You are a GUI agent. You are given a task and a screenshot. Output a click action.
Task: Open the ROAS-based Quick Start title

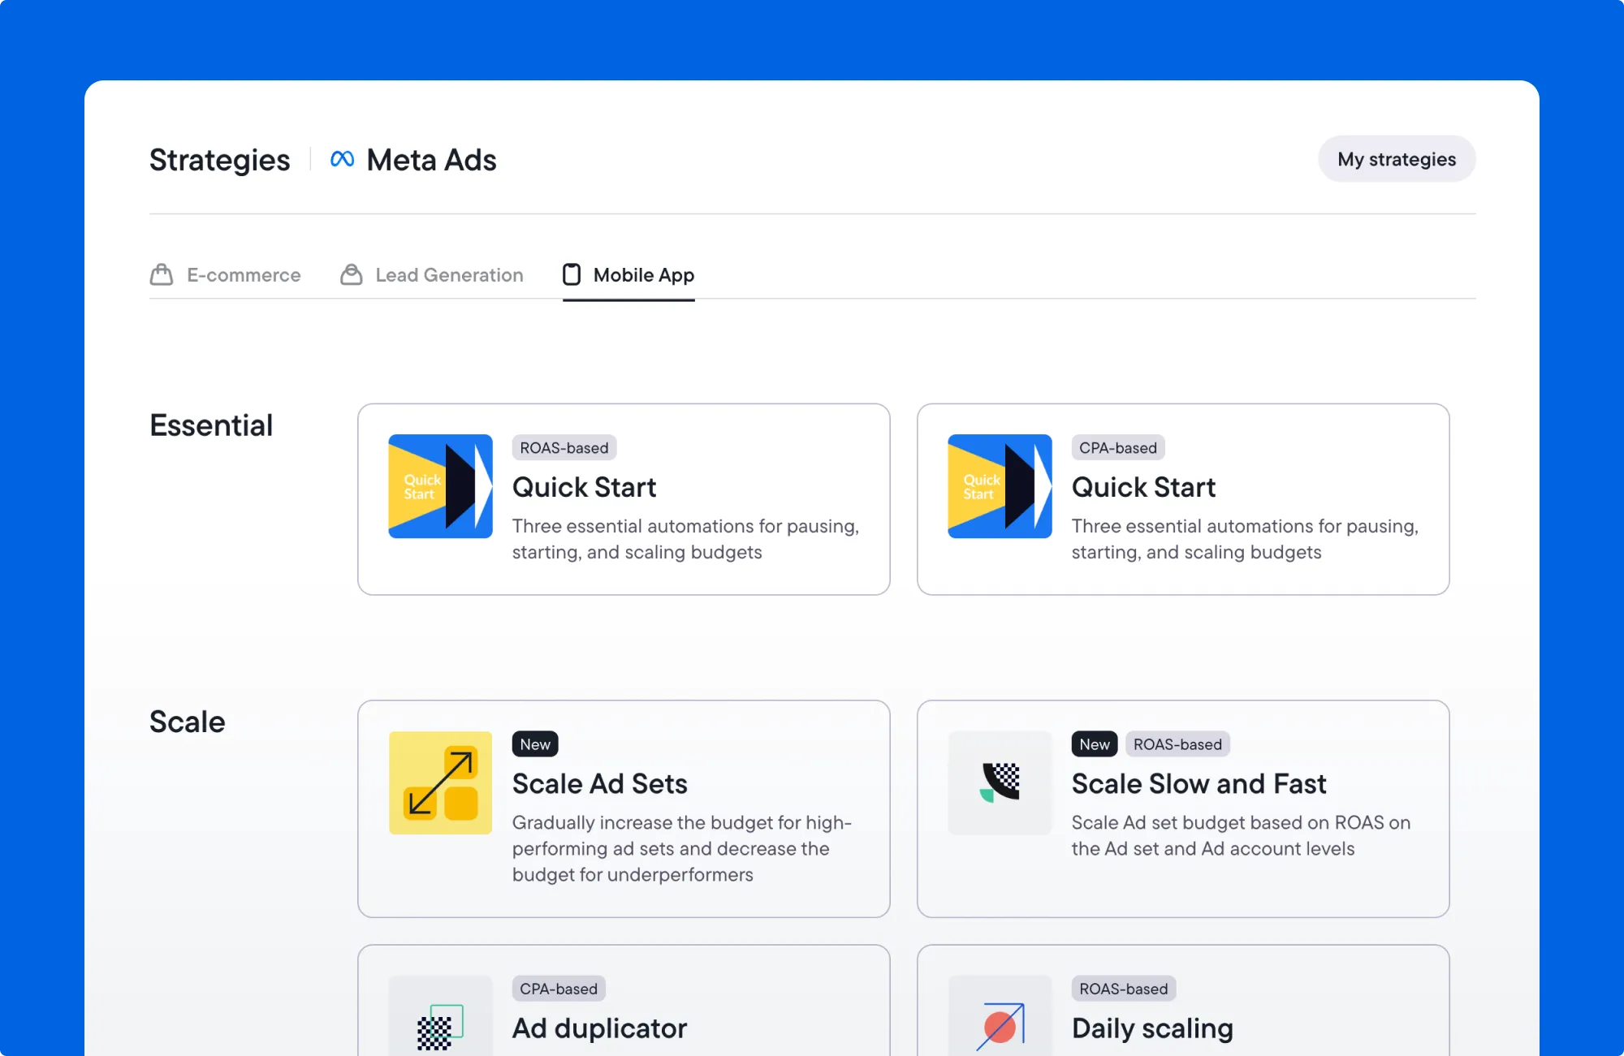(x=584, y=487)
